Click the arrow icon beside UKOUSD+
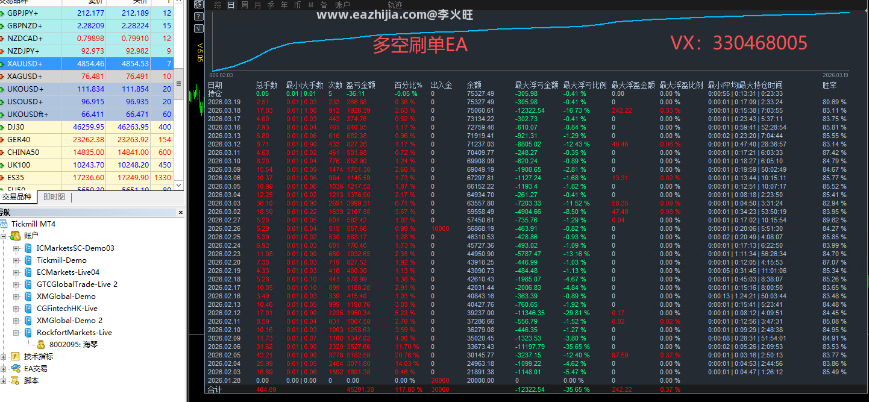 (x=2, y=89)
